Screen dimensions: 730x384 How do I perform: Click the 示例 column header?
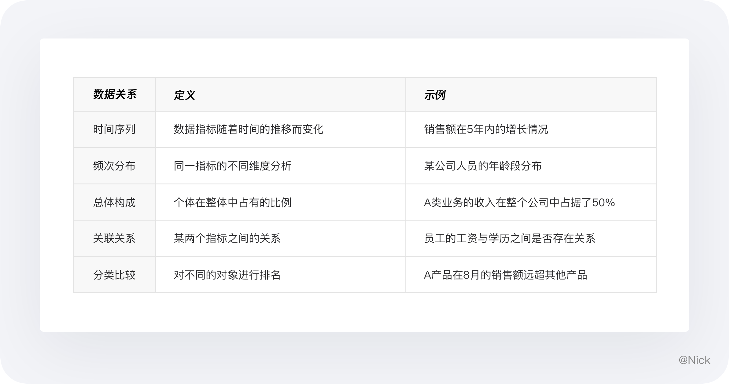click(434, 95)
